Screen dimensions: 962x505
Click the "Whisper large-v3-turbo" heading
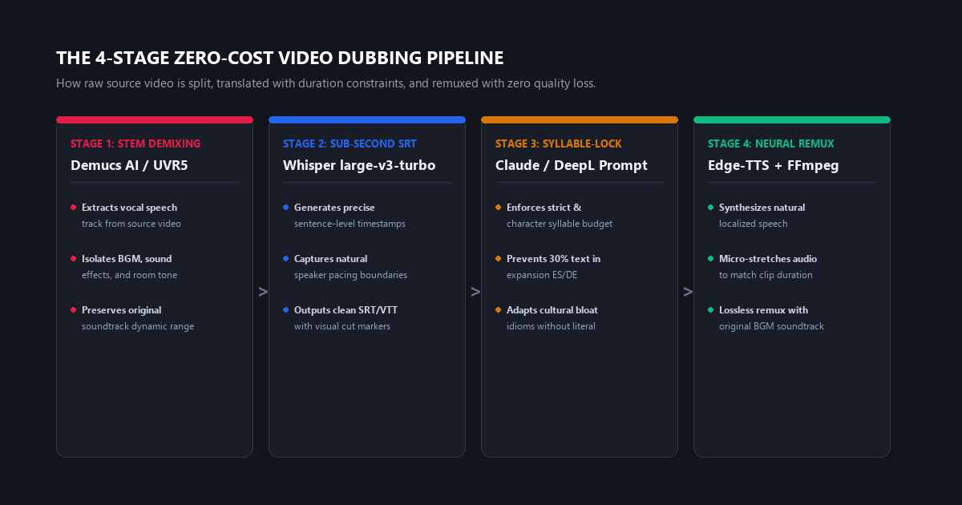[359, 166]
